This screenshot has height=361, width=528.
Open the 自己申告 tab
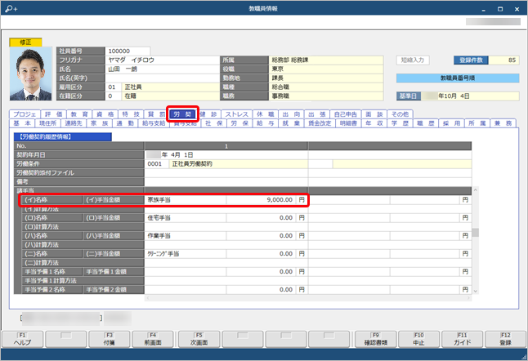344,114
